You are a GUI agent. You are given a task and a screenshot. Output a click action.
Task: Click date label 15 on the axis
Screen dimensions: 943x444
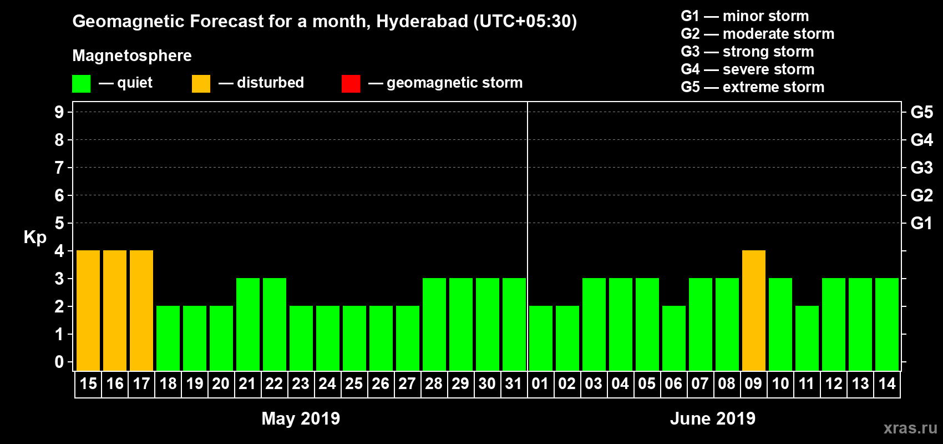tap(88, 384)
